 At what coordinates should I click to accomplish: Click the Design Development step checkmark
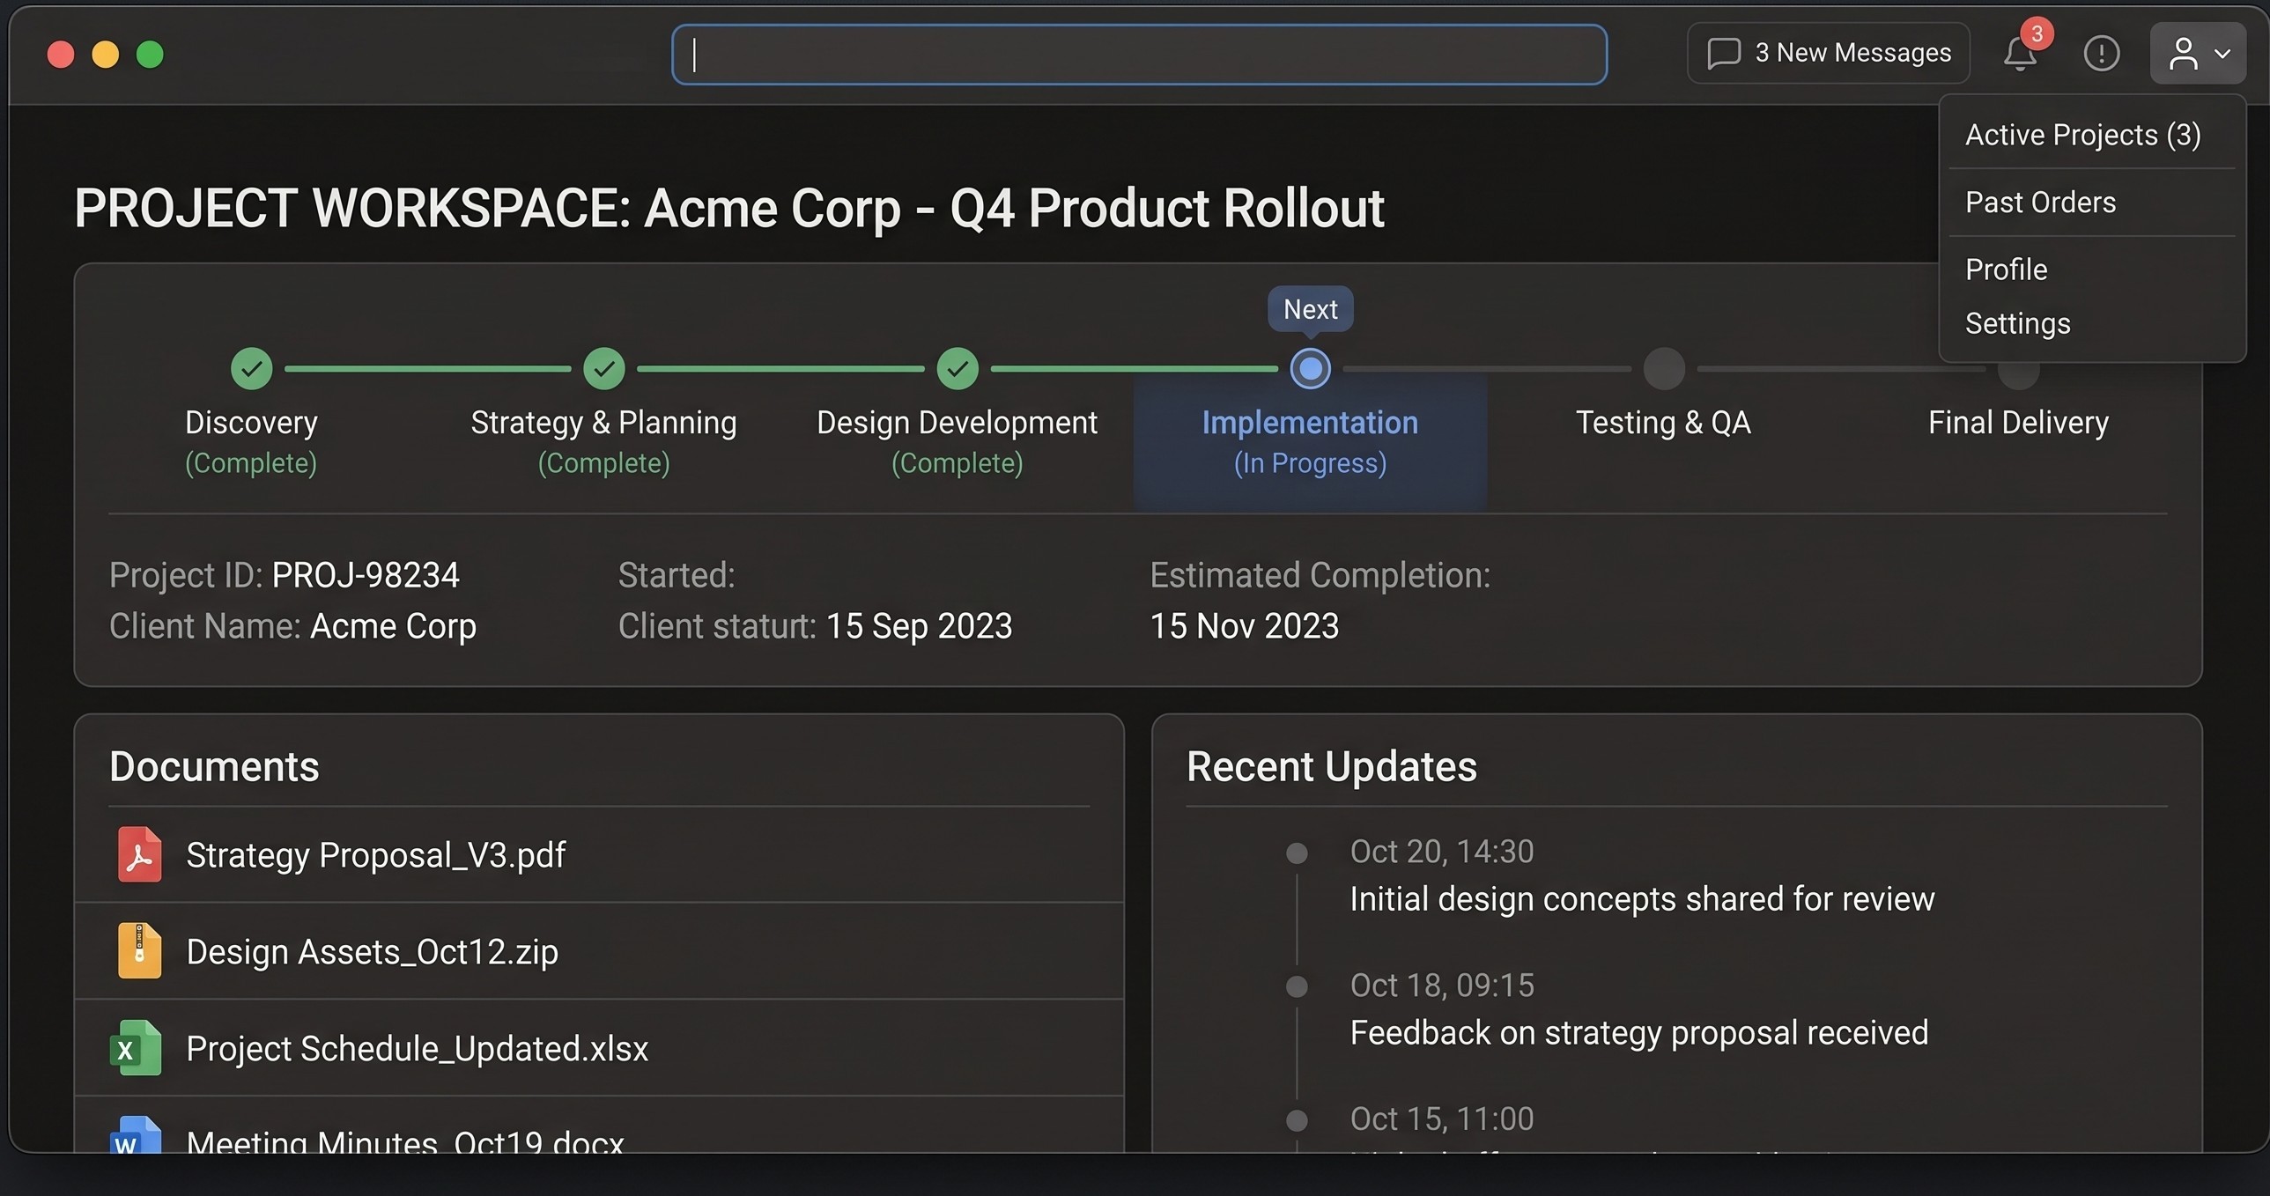(x=958, y=368)
